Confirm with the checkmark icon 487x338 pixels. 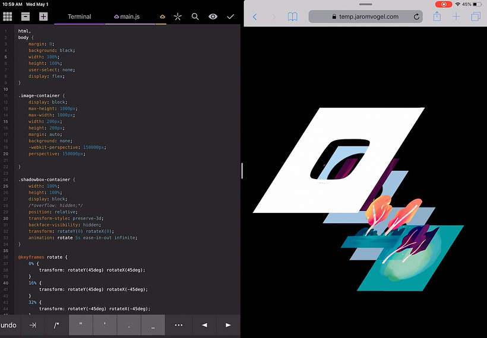[x=230, y=17]
